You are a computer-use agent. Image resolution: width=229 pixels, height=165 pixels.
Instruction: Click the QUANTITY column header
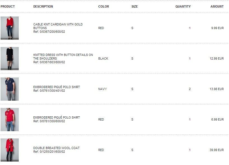(183, 6)
